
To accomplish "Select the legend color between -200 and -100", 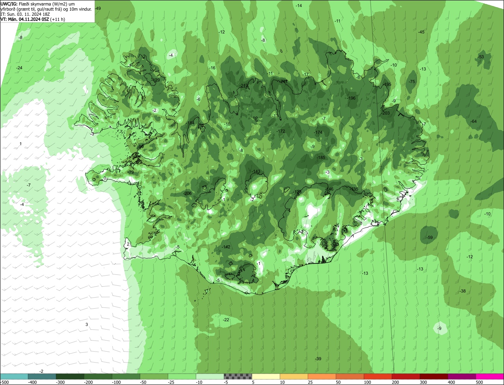I will [x=98, y=376].
